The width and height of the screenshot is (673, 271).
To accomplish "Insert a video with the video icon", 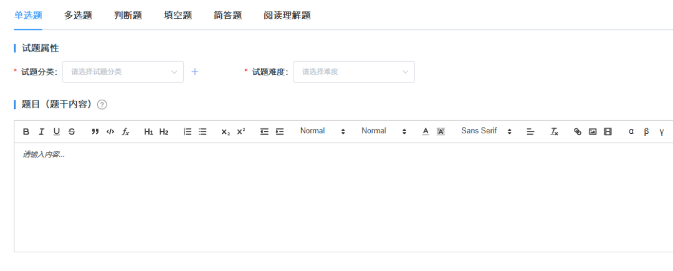I will tap(608, 131).
